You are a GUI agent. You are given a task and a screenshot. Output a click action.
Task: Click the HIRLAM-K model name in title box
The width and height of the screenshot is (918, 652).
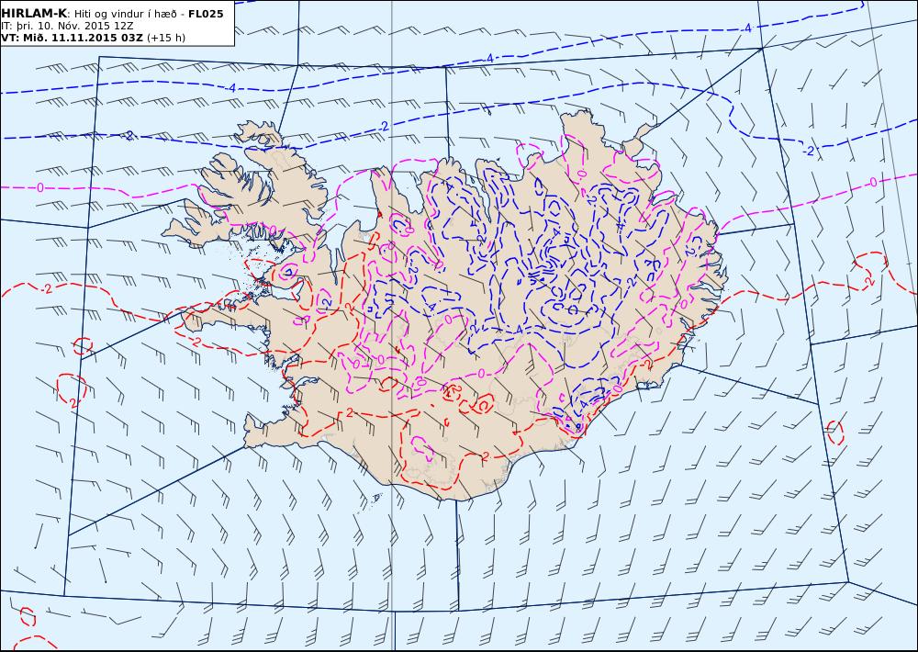click(x=34, y=14)
